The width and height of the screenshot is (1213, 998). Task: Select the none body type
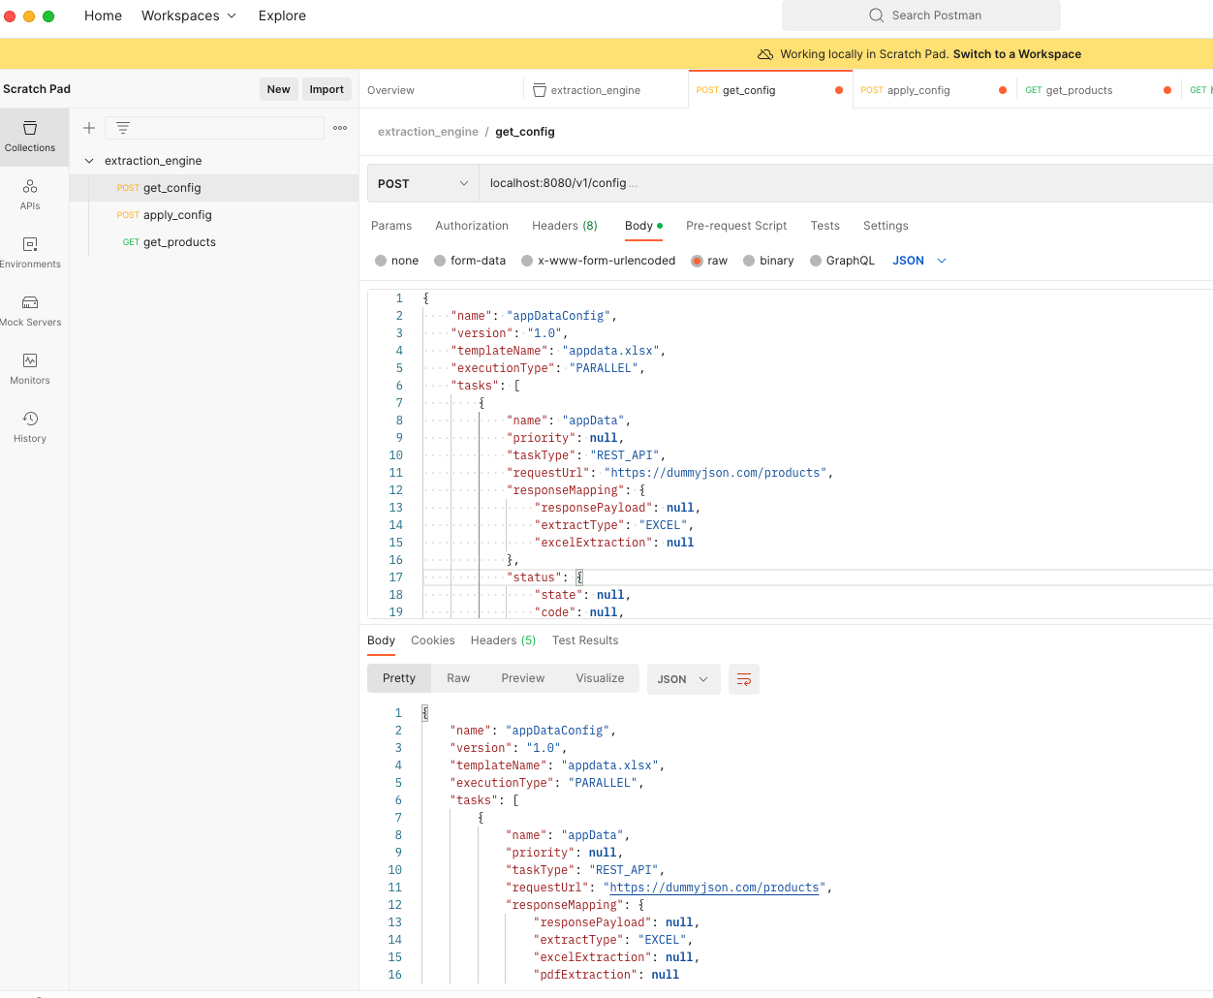click(x=381, y=261)
